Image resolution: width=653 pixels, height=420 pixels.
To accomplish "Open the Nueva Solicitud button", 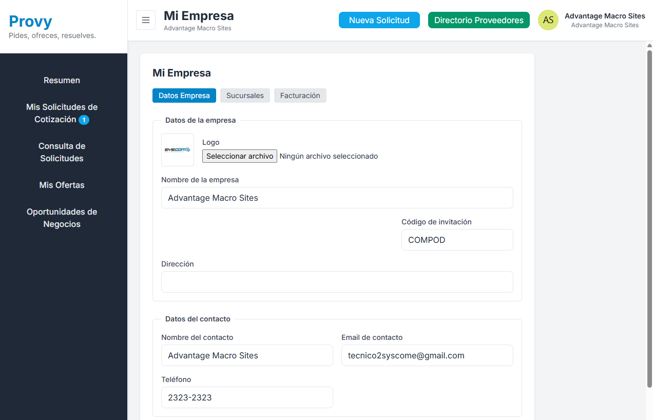I will (379, 20).
